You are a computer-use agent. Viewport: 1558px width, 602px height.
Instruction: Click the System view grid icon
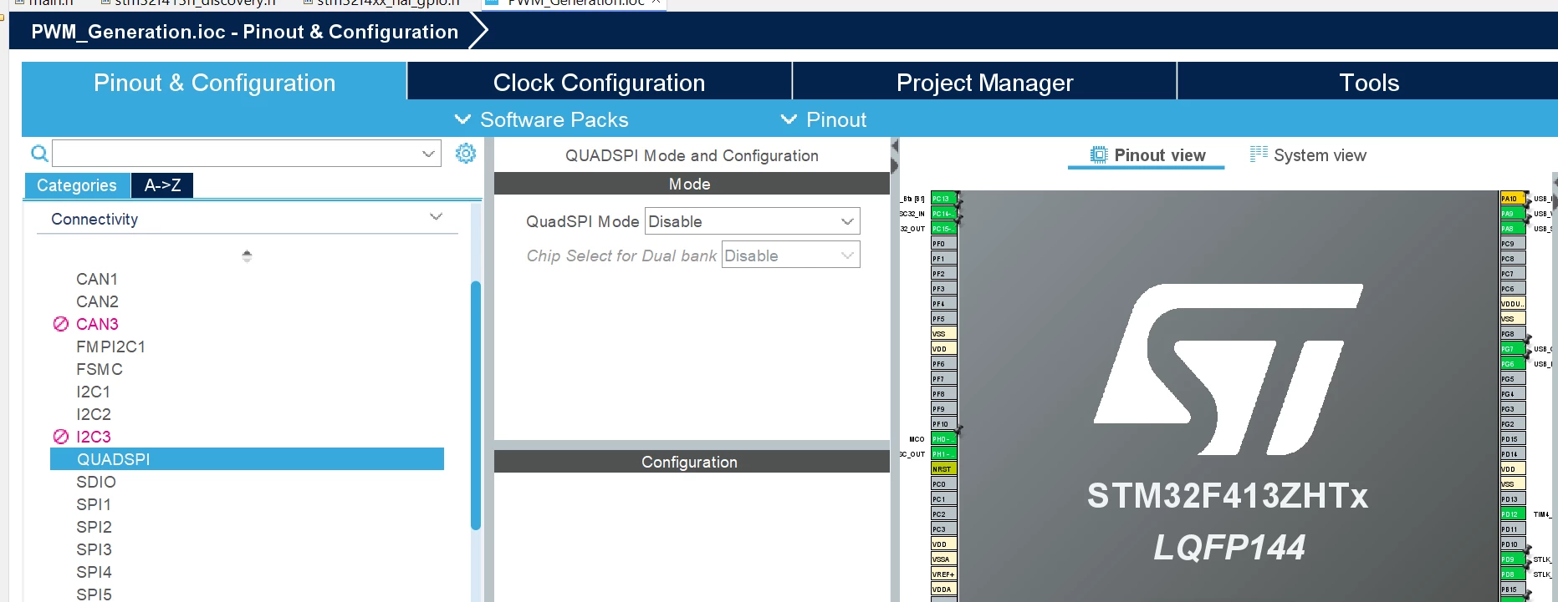coord(1259,154)
